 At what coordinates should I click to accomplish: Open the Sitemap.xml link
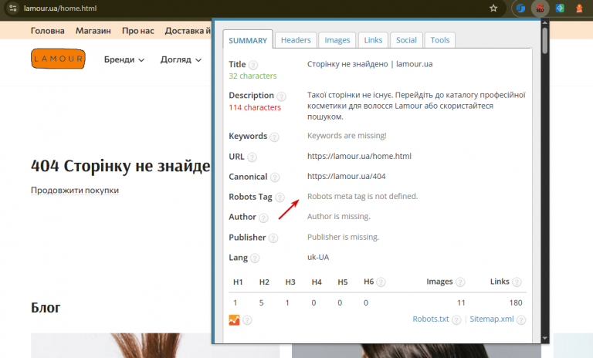click(492, 319)
